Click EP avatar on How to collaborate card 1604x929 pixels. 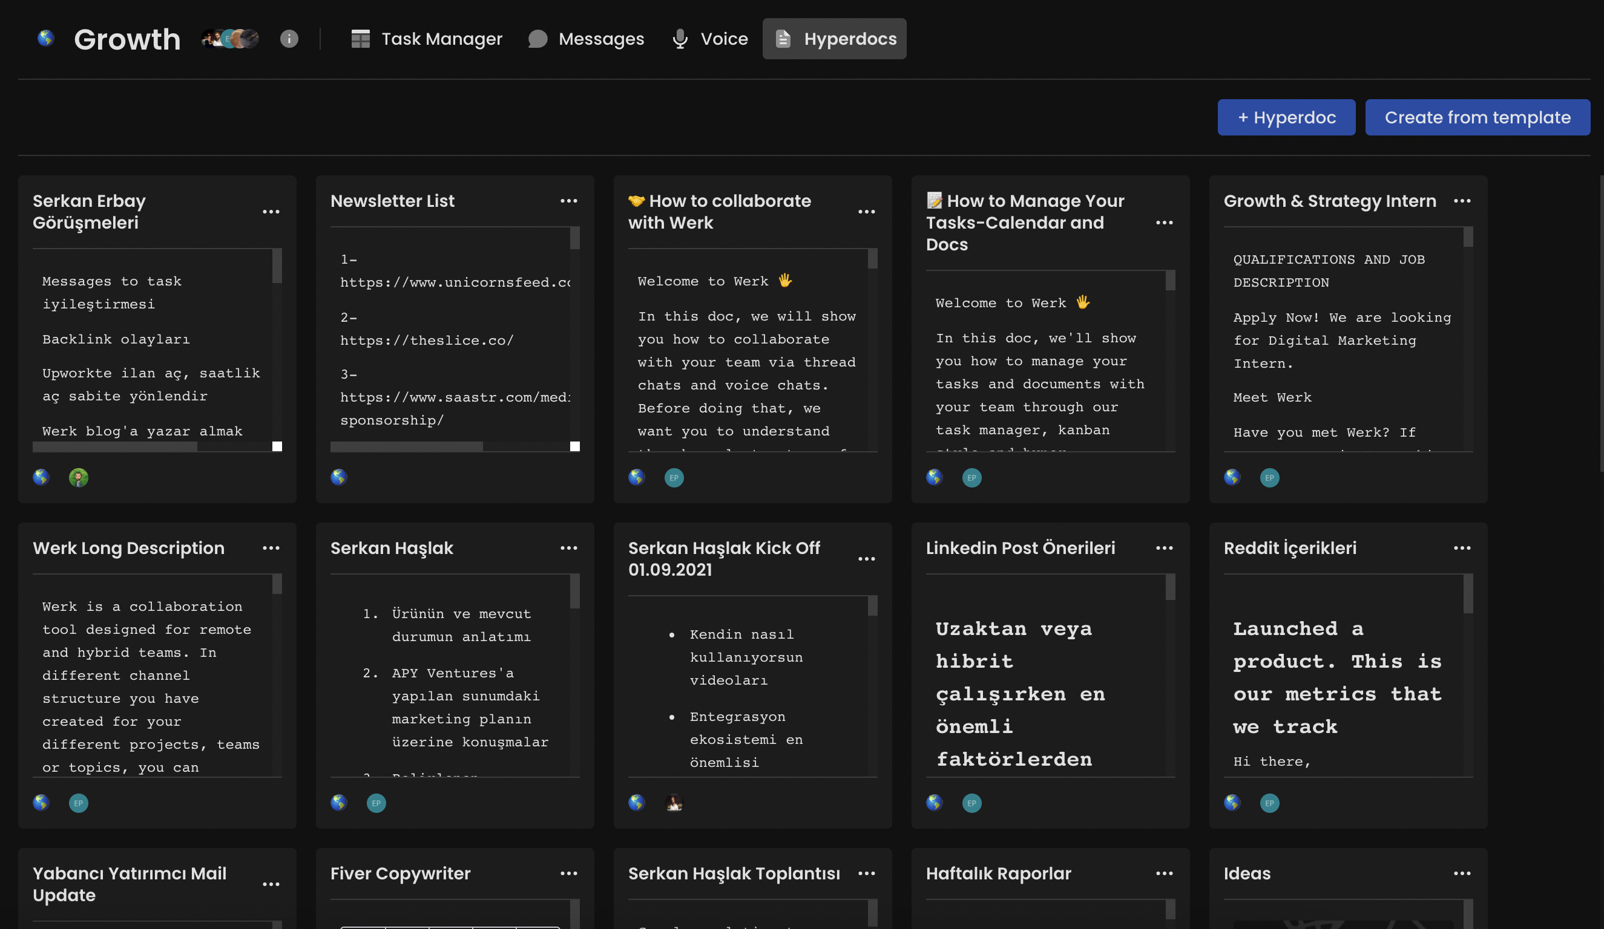[674, 478]
